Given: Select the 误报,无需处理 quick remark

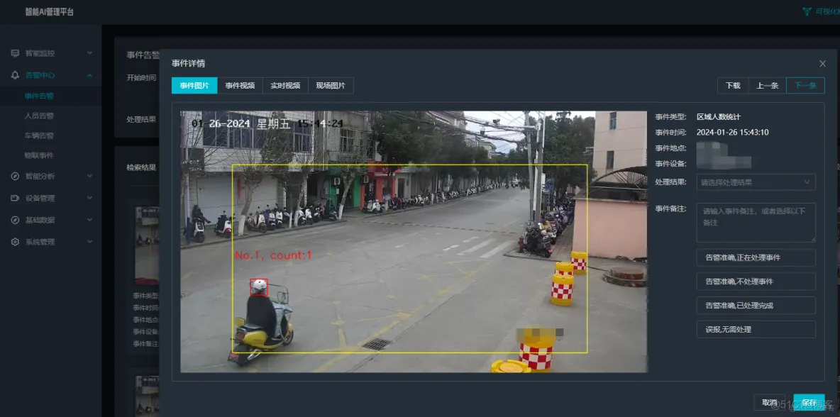Looking at the screenshot, I should pyautogui.click(x=756, y=328).
